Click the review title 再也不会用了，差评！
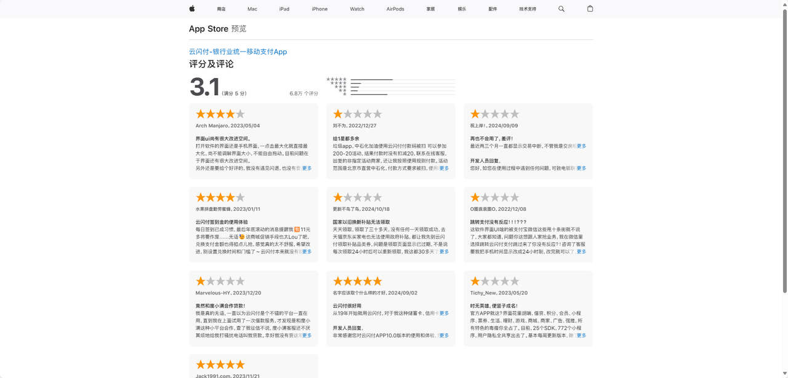The width and height of the screenshot is (788, 378). click(491, 139)
